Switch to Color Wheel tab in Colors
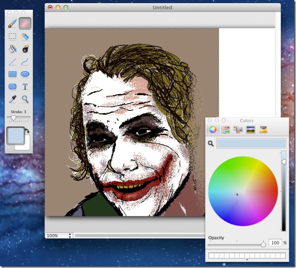 pos(213,130)
